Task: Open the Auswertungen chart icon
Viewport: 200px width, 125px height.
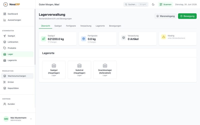Action: tap(5, 20)
